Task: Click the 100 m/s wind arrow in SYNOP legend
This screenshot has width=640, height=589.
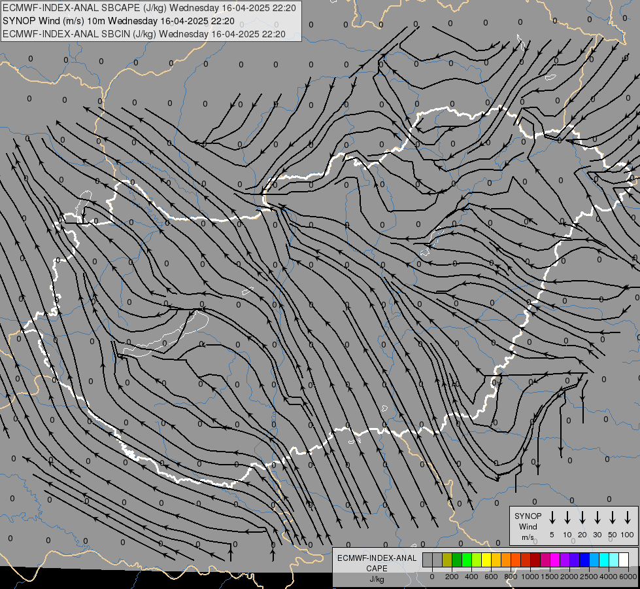Action: click(x=628, y=518)
